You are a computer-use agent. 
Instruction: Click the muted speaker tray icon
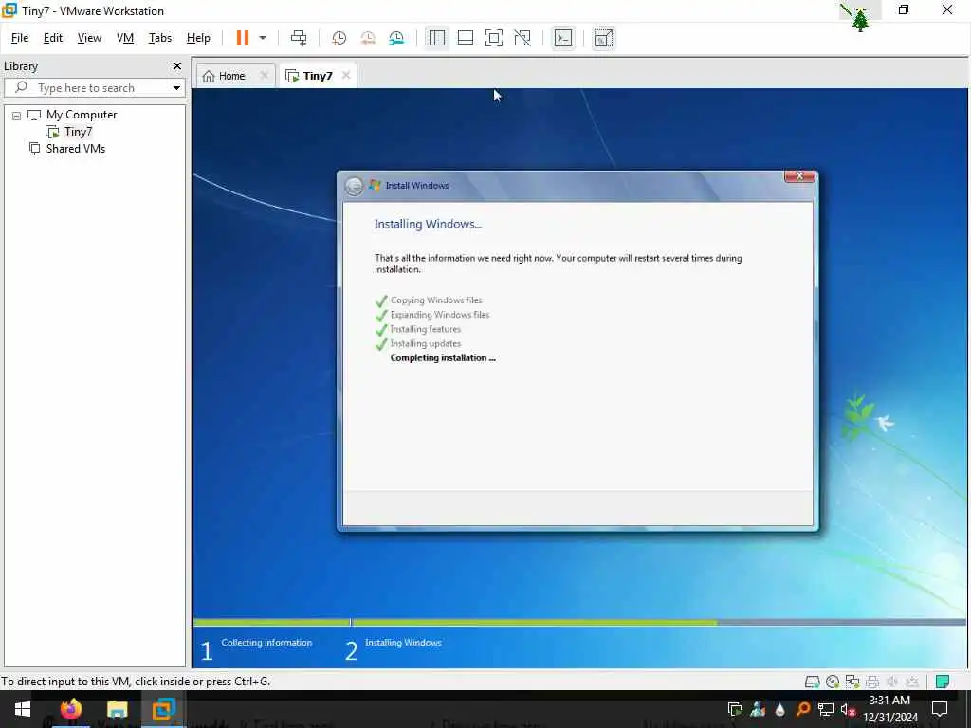coord(847,709)
